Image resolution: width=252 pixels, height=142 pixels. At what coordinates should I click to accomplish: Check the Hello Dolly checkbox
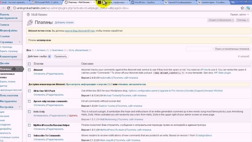pos(29,112)
